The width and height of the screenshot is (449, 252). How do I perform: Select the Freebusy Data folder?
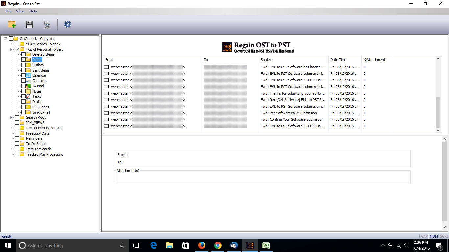(x=38, y=133)
